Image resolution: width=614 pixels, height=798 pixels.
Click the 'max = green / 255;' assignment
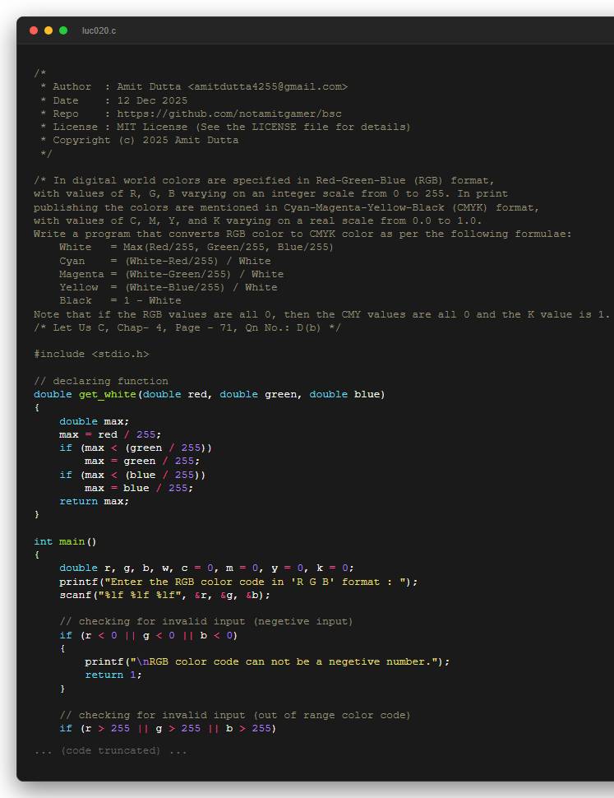(142, 461)
